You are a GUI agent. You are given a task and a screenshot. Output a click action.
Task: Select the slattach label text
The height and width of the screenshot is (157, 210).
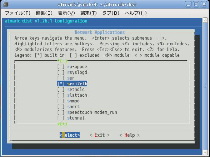77,95
